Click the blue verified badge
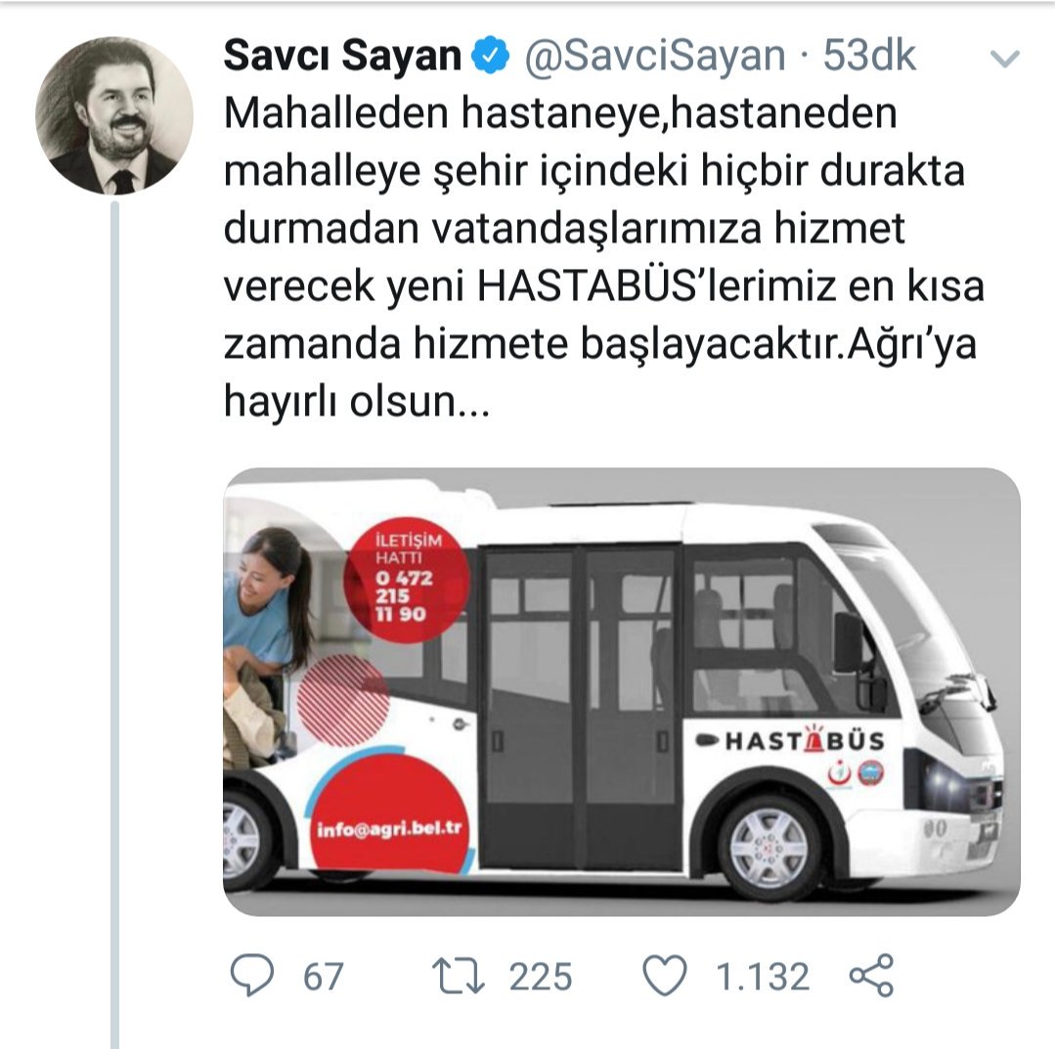The width and height of the screenshot is (1055, 1049). point(491,55)
